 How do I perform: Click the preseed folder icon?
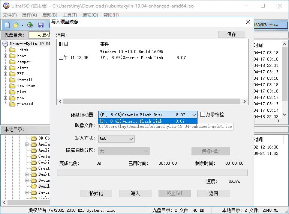[x=12, y=104]
